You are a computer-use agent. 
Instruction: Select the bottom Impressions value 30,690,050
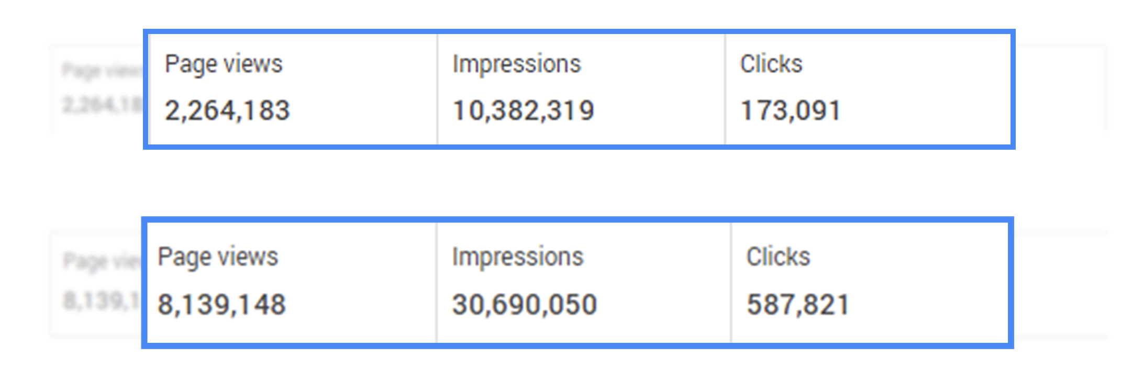click(x=525, y=305)
